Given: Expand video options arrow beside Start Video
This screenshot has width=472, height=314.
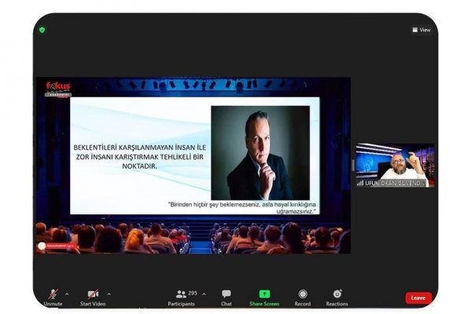Looking at the screenshot, I should tap(109, 294).
